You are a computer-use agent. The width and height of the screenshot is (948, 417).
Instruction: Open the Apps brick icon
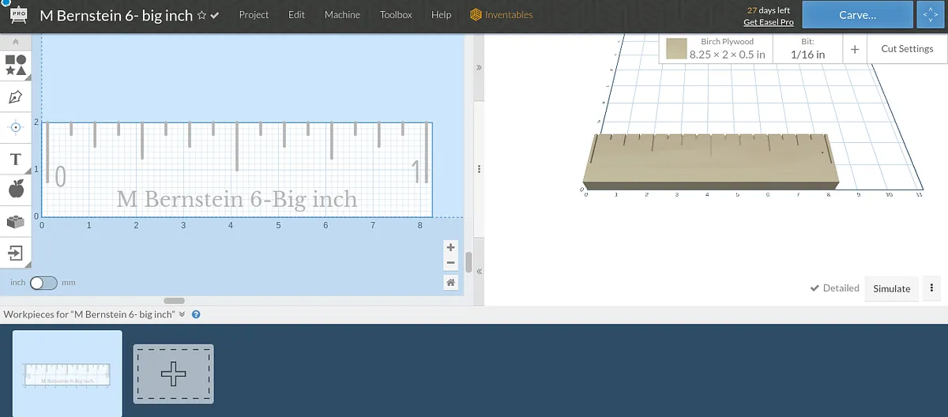(x=16, y=222)
